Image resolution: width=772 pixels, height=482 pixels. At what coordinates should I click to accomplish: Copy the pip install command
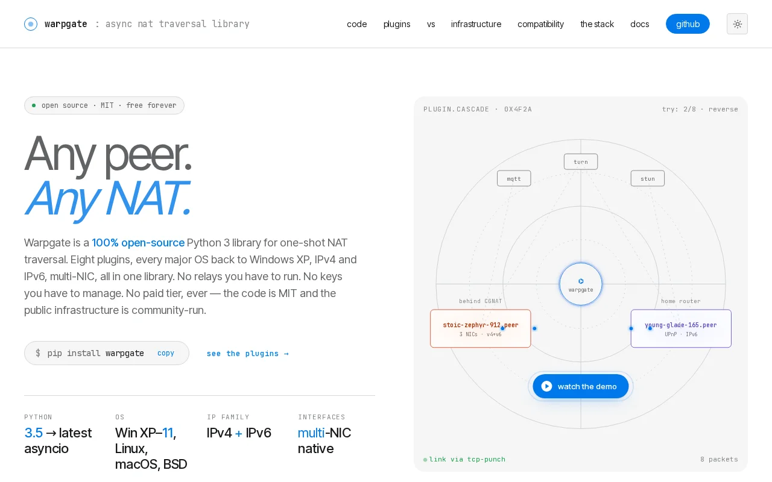tap(166, 353)
